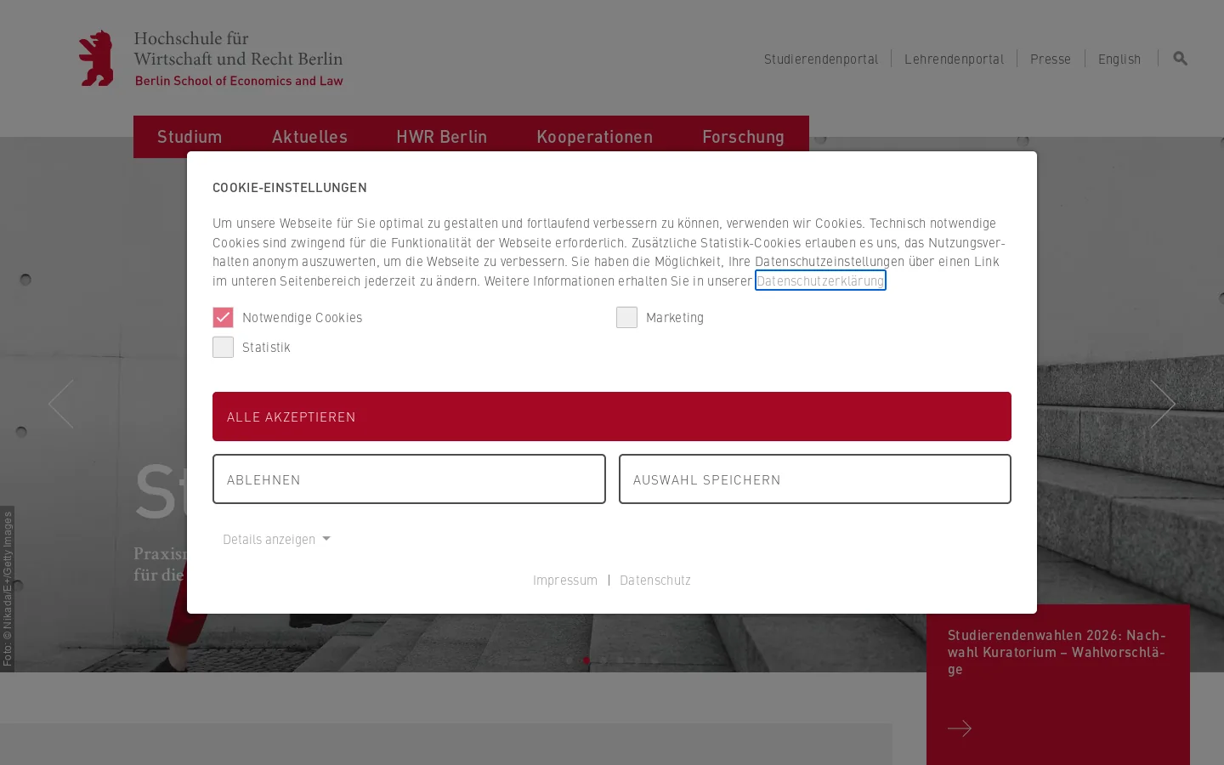Select the active red carousel dot
Viewport: 1224px width, 765px height.
coord(586,660)
